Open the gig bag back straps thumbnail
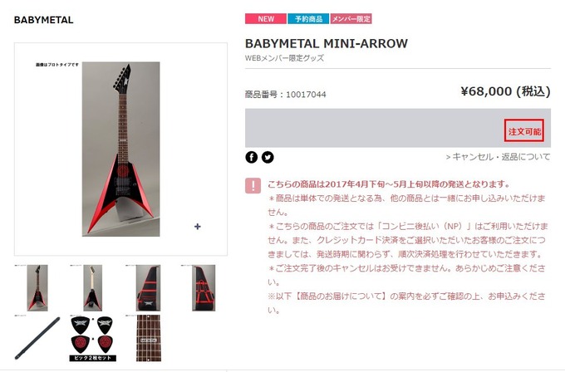This screenshot has width=565, height=372. [x=204, y=288]
